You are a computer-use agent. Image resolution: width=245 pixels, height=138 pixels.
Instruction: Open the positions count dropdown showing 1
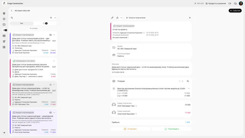point(181,81)
